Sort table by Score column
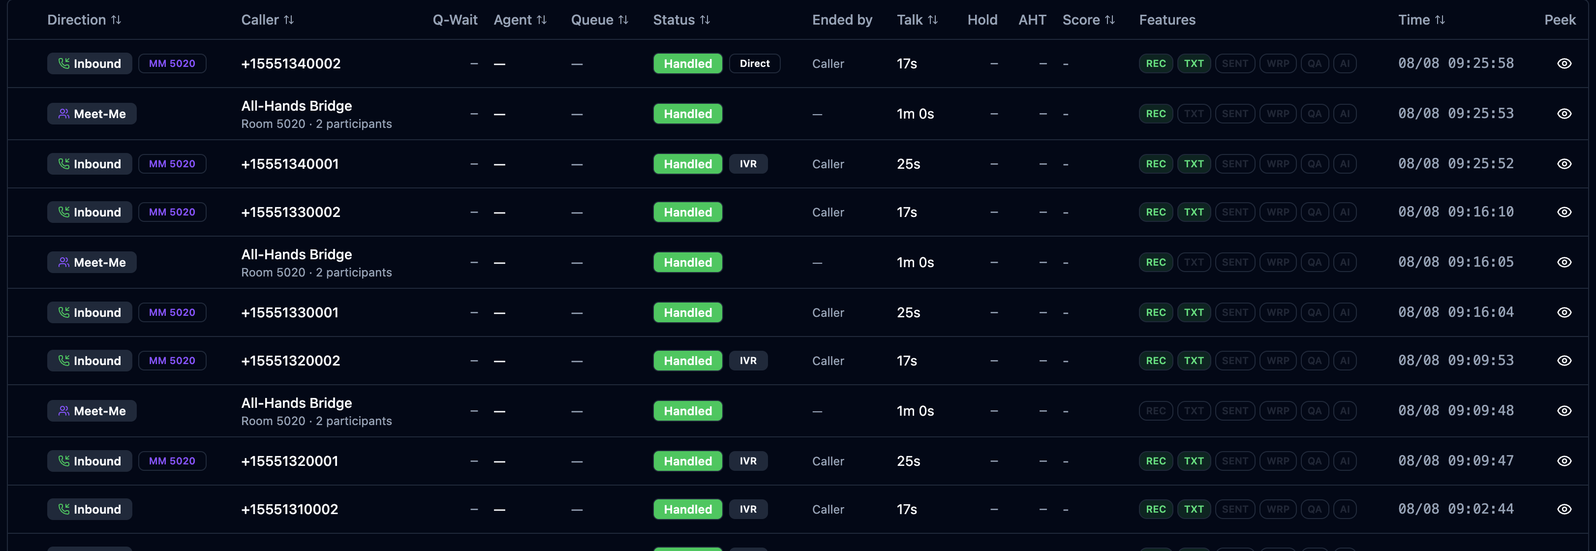The height and width of the screenshot is (551, 1596). pyautogui.click(x=1089, y=20)
